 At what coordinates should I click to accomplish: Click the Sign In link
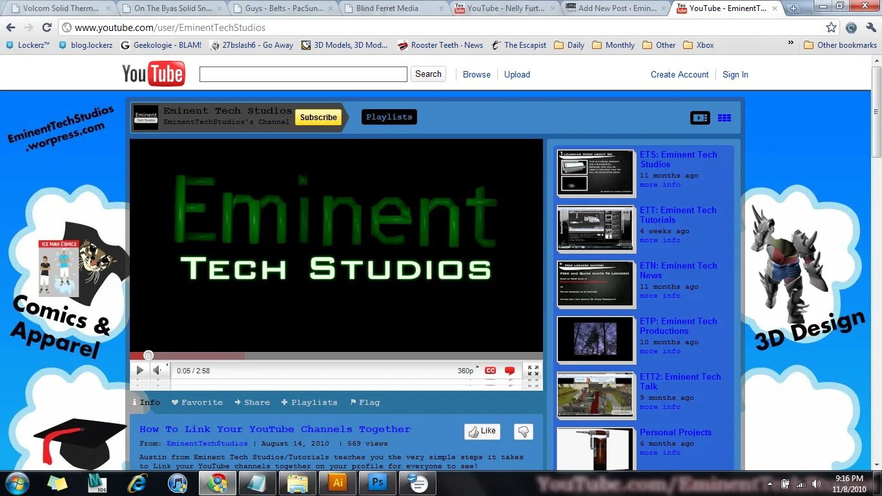[x=735, y=74]
